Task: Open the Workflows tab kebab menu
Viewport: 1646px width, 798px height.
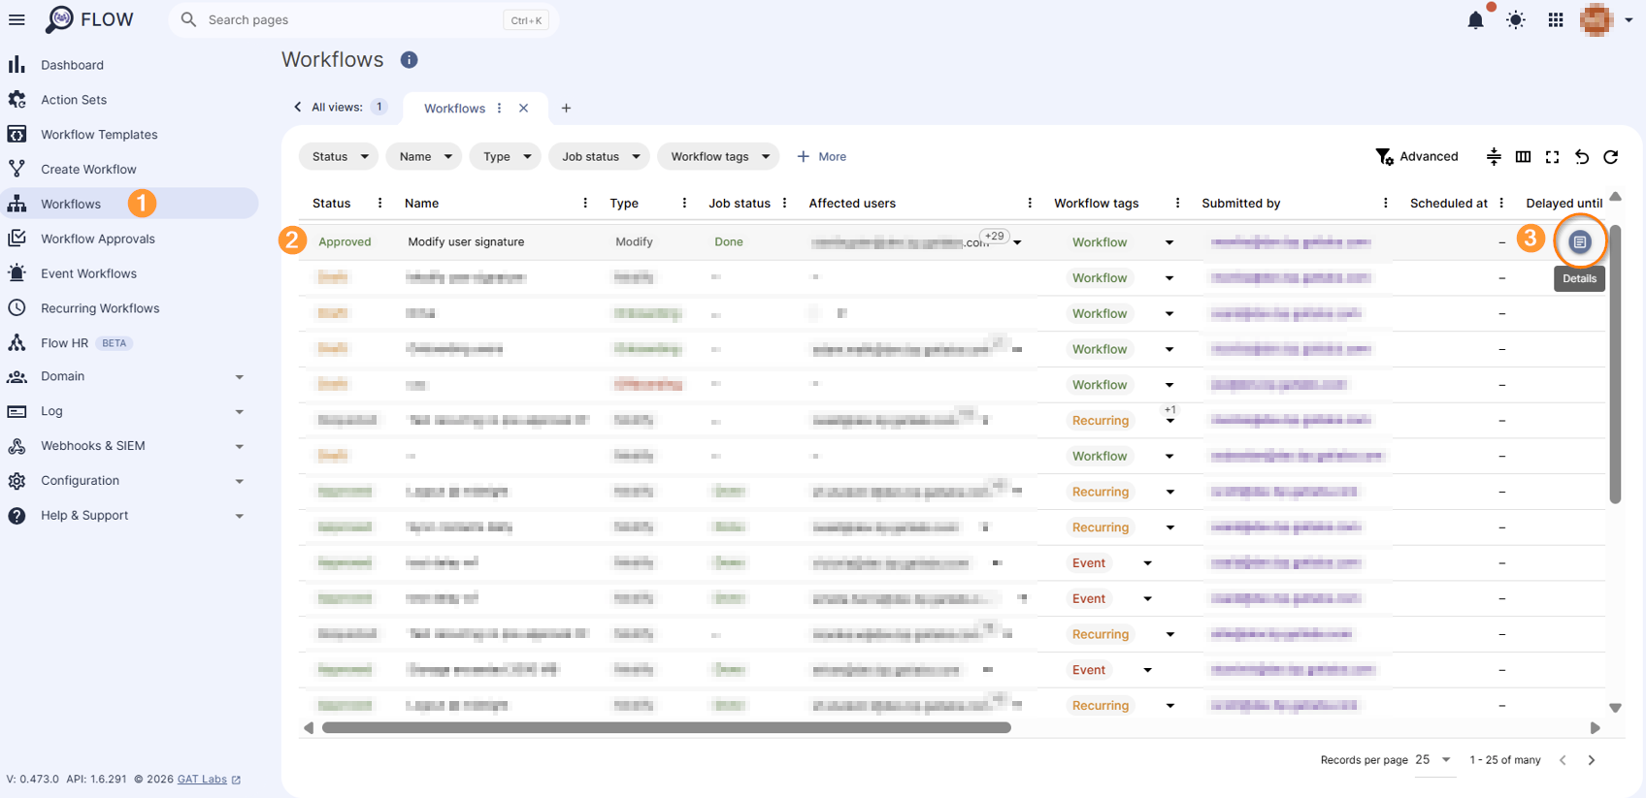Action: [500, 109]
